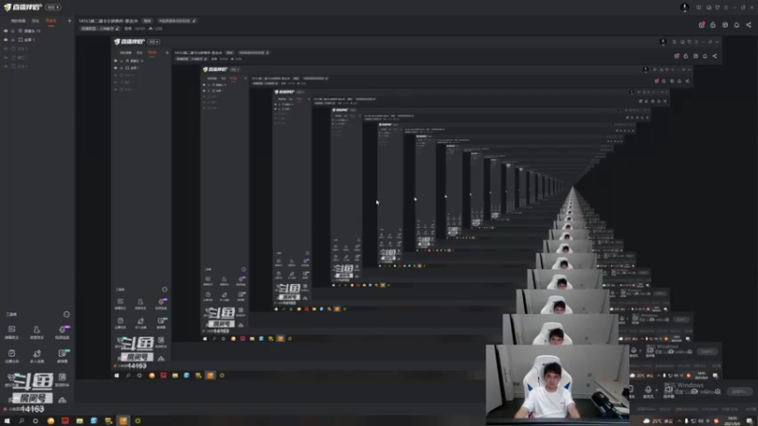Share the stream with the share icon
Screen dimensions: 758x426
749,25
